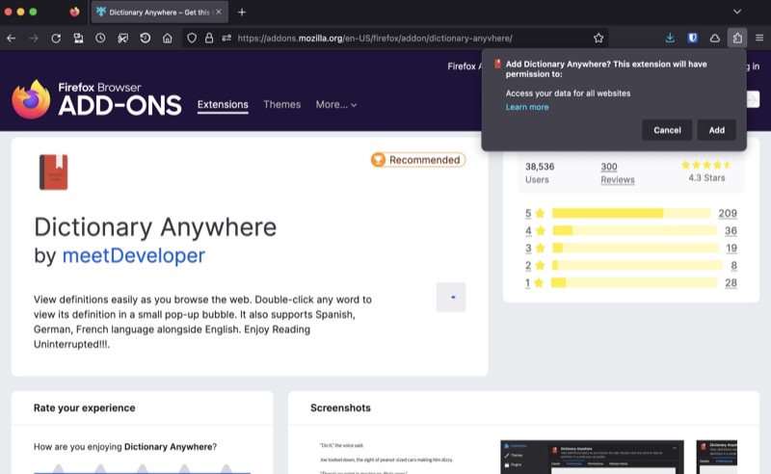Screen dimensions: 771x474
Task: Click the cloud icon in the toolbar
Action: pyautogui.click(x=715, y=38)
